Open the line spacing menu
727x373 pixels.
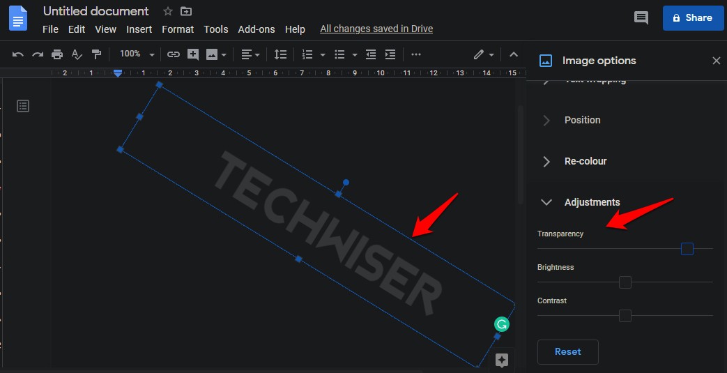pyautogui.click(x=280, y=55)
